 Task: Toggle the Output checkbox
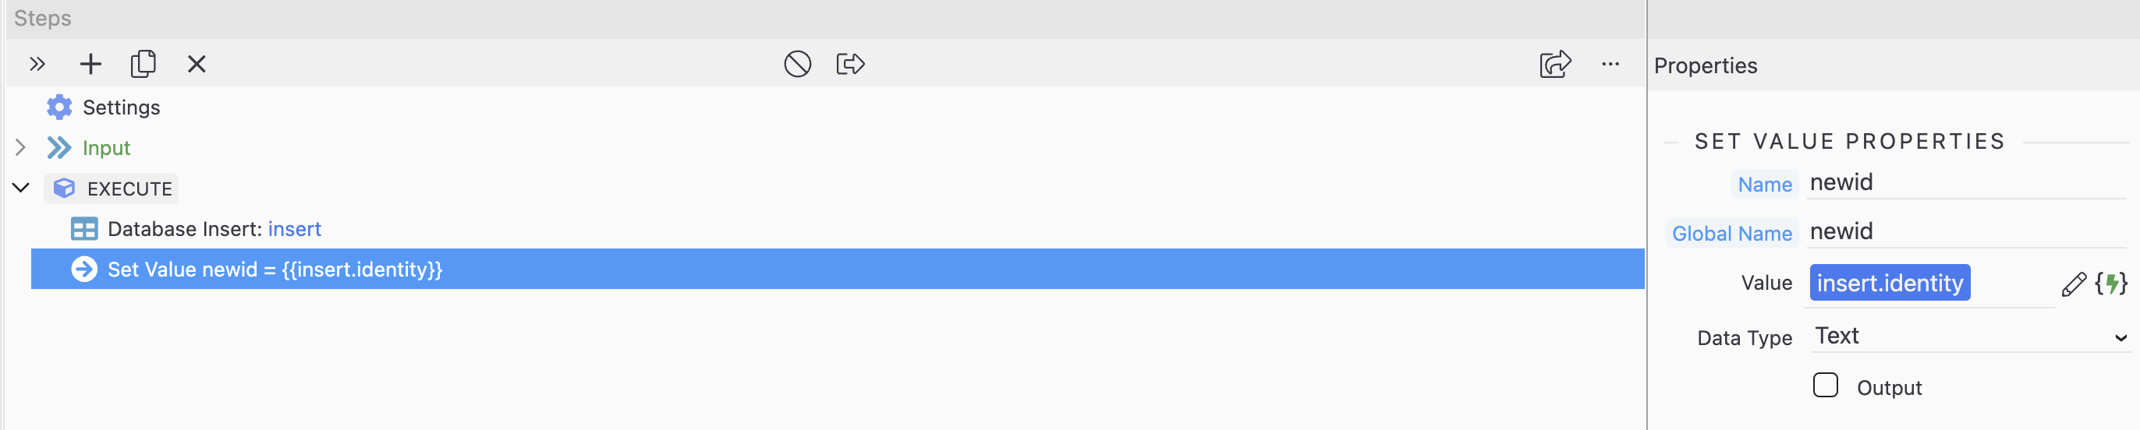pos(1825,386)
